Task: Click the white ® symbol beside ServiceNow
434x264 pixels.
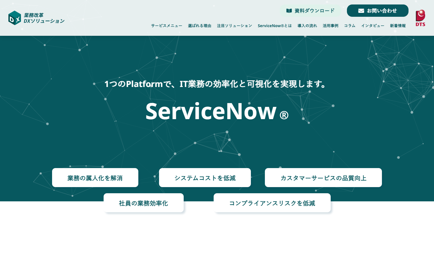Action: tap(284, 115)
